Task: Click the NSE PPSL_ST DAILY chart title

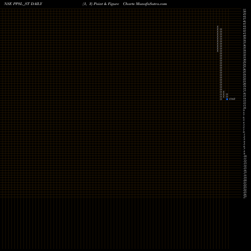Action: coord(23,4)
